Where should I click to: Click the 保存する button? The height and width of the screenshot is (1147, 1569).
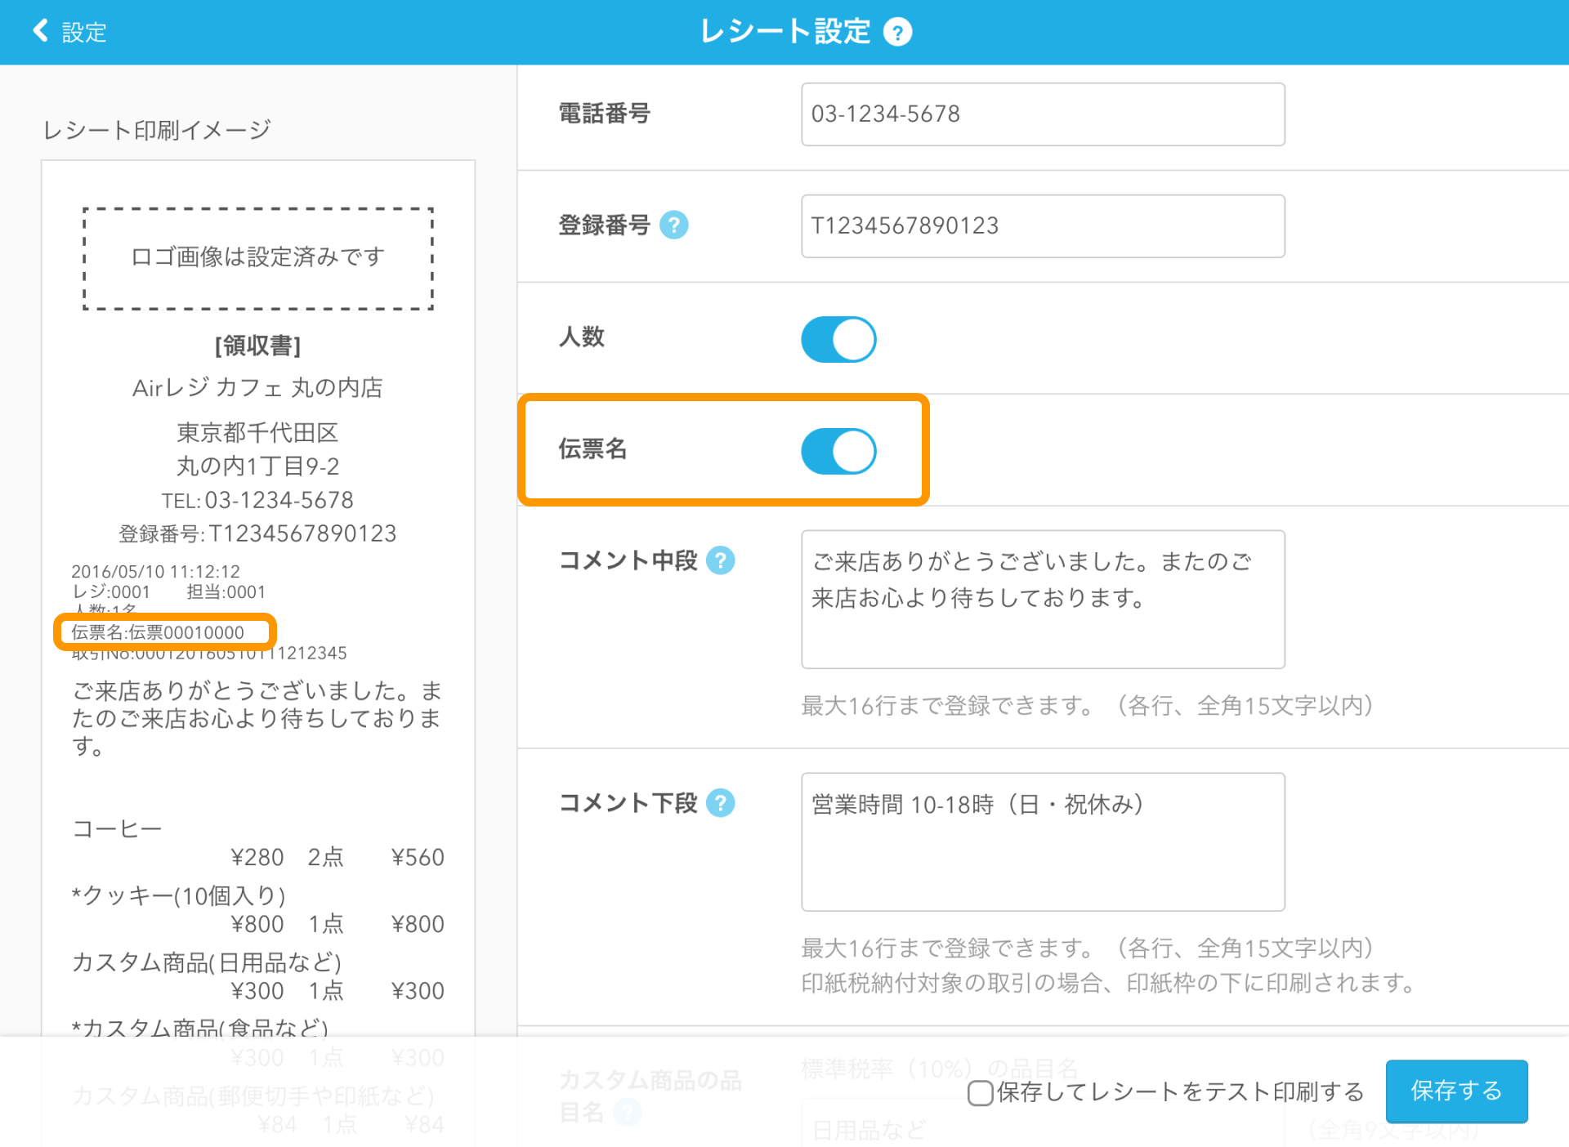click(1456, 1091)
